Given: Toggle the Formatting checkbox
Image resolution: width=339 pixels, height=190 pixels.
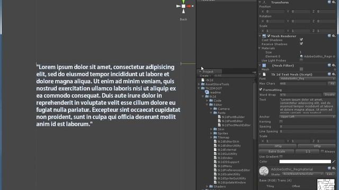Looking at the screenshot, I should 261,89.
